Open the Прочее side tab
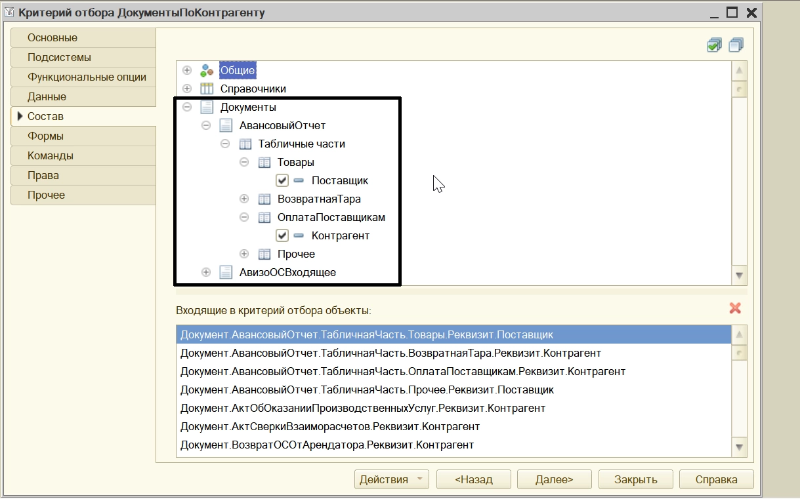 click(83, 195)
